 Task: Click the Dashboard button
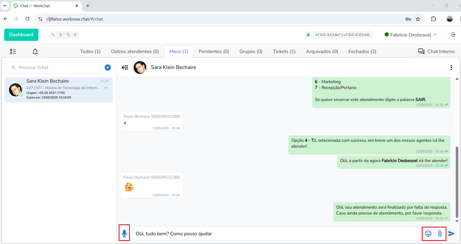(x=21, y=35)
